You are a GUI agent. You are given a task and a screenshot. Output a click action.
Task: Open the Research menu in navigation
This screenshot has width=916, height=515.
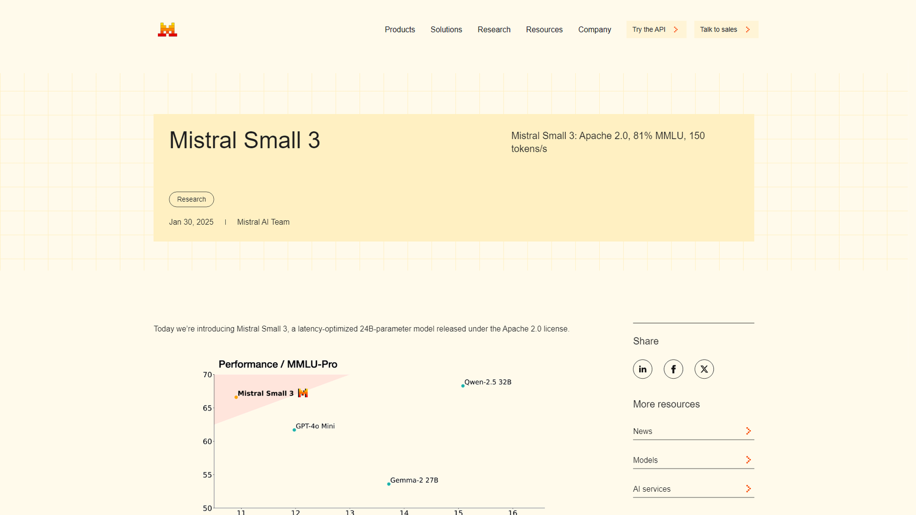click(x=494, y=30)
